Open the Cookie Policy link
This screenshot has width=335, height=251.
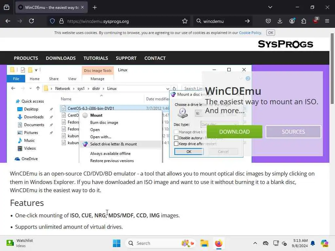point(250,33)
